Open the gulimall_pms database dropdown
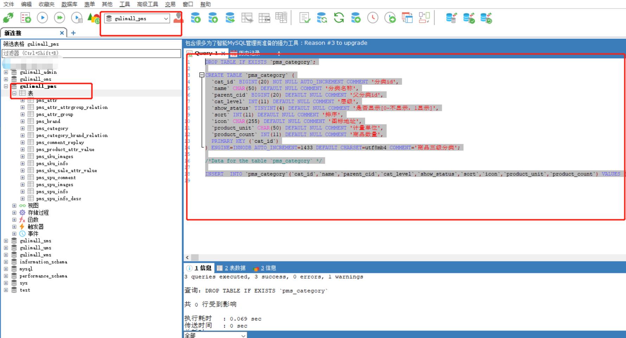Screen dimensions: 626x338 pyautogui.click(x=137, y=19)
